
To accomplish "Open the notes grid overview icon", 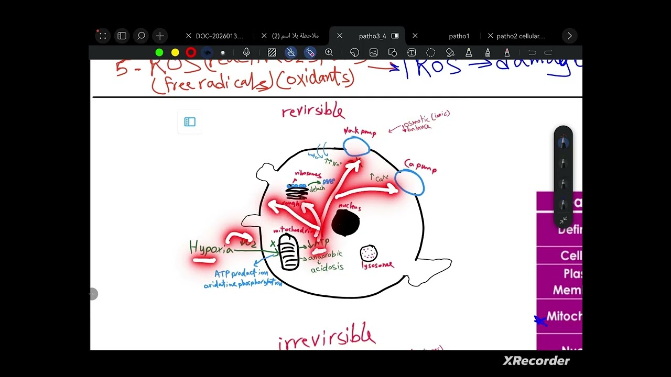I will point(103,36).
